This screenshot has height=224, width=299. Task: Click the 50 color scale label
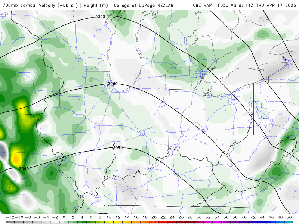click(x=289, y=217)
